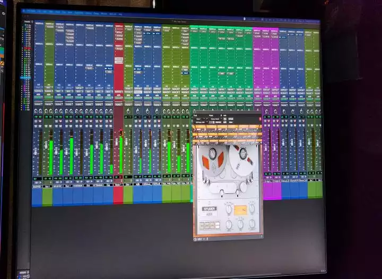The width and height of the screenshot is (382, 279).
Task: Click the volume readout on red channel strip
Action: click(x=118, y=177)
